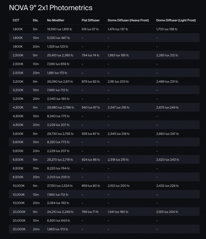
Task: Click the Flat Diffuser column header
Action: coord(90,20)
